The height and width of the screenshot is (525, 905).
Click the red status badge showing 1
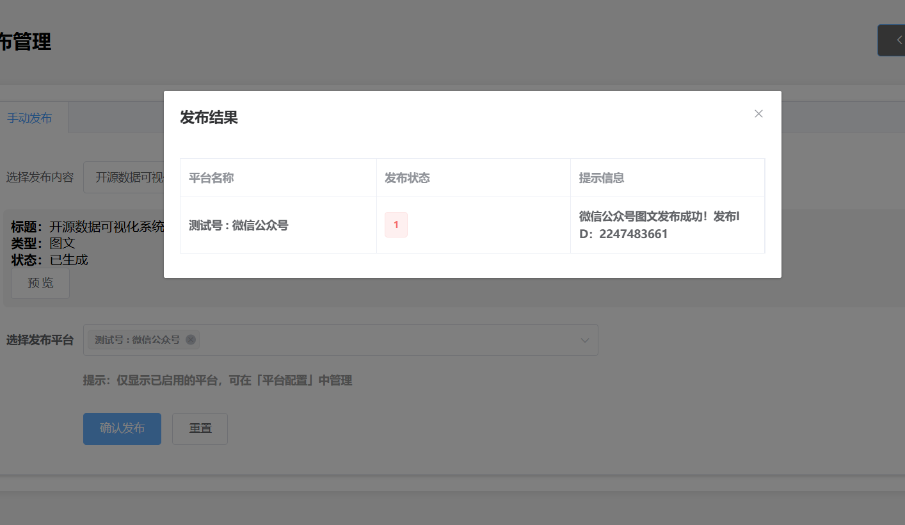pos(396,225)
